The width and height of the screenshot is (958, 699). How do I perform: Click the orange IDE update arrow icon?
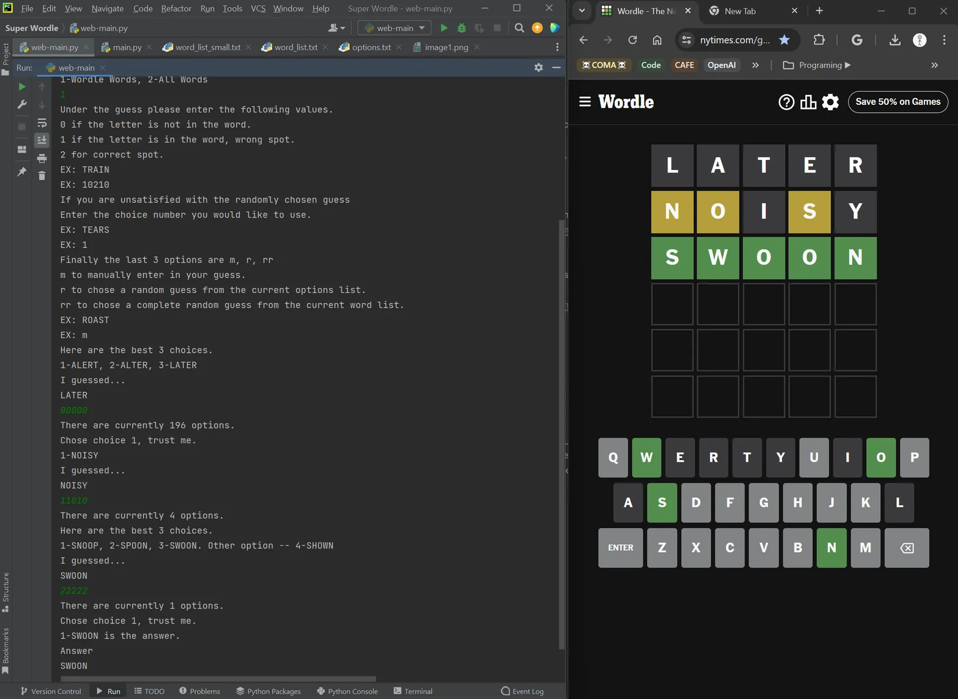click(538, 28)
